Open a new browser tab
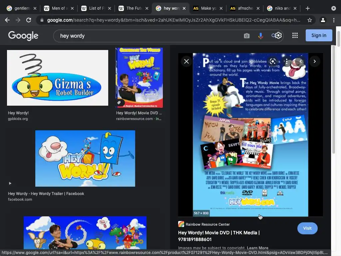The height and width of the screenshot is (256, 341). click(x=307, y=8)
